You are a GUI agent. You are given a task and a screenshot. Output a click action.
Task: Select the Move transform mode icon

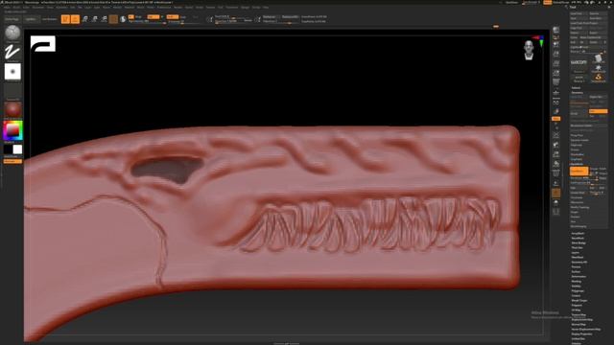pos(85,19)
